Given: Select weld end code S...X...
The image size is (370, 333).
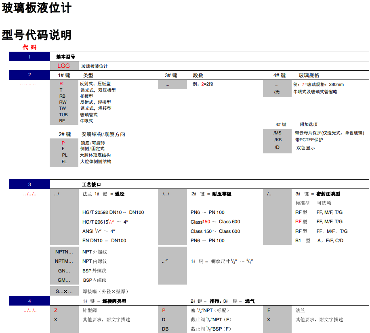Looking at the screenshot, I should tap(64, 291).
